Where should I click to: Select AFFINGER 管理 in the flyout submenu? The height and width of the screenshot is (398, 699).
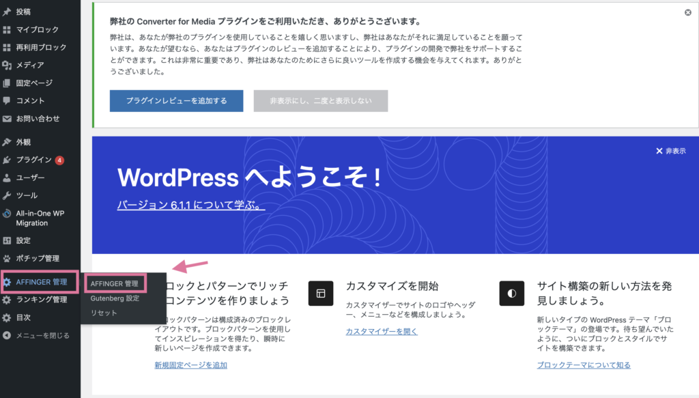(x=115, y=284)
